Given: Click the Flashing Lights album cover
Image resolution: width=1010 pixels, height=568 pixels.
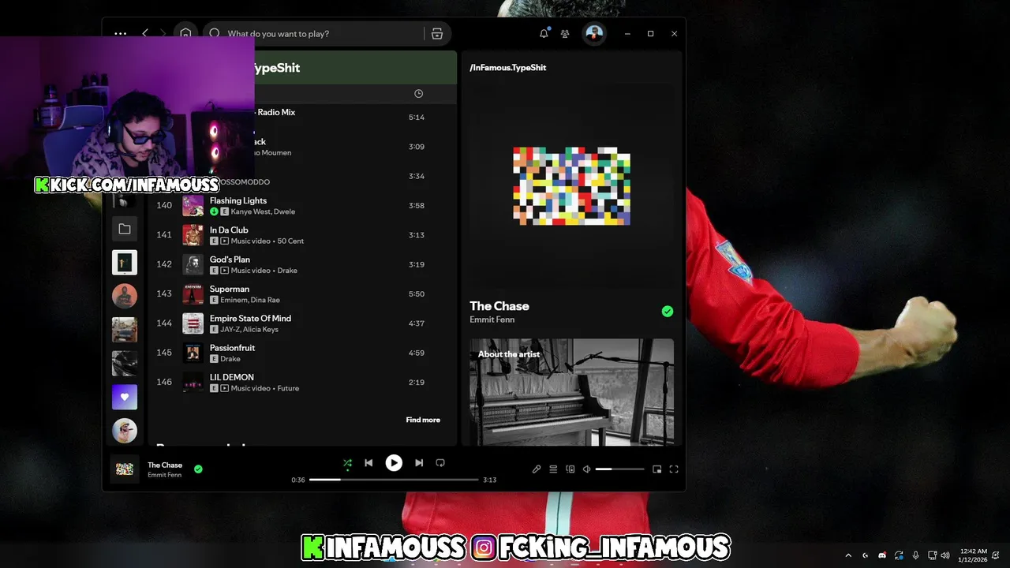Looking at the screenshot, I should [193, 206].
